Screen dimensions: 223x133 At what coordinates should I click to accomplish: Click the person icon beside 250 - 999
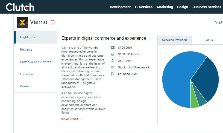point(113,61)
